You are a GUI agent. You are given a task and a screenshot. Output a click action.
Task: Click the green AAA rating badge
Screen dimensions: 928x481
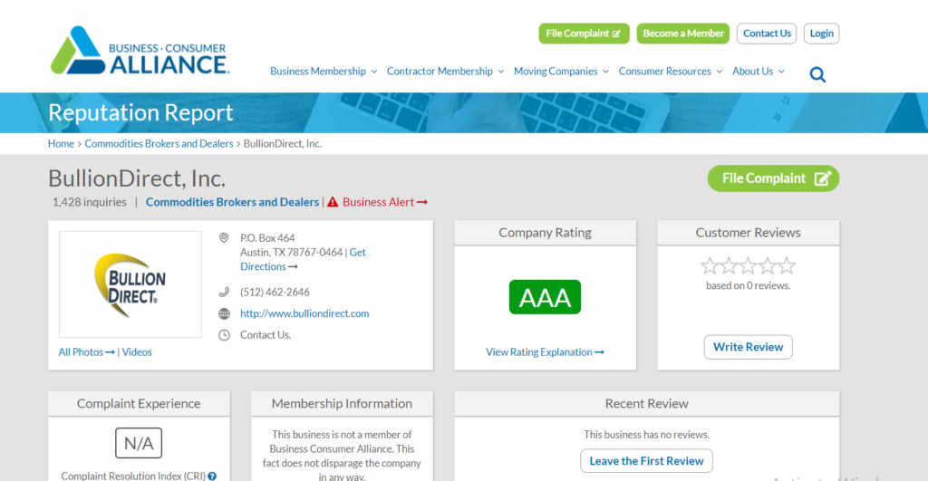click(545, 297)
